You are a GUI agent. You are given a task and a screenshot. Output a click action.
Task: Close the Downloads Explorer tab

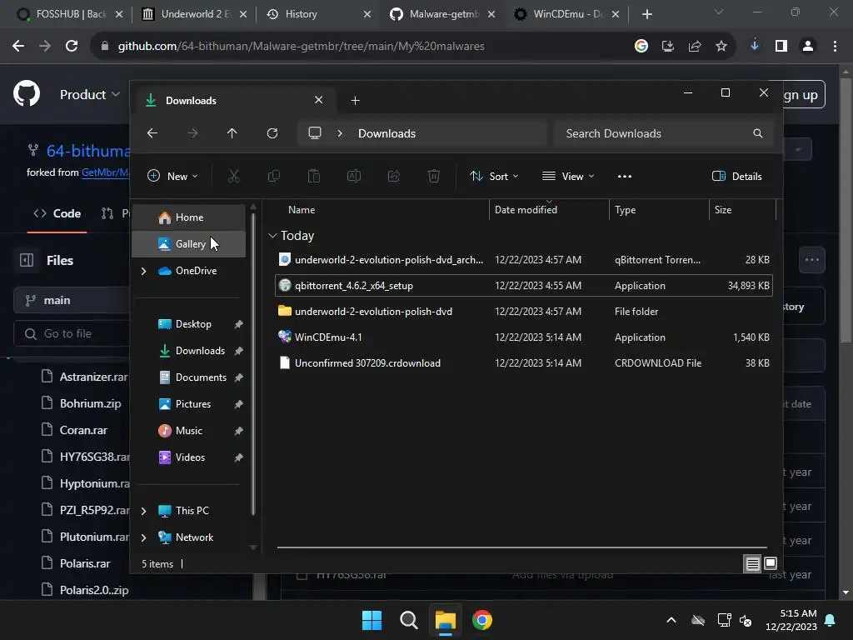319,100
